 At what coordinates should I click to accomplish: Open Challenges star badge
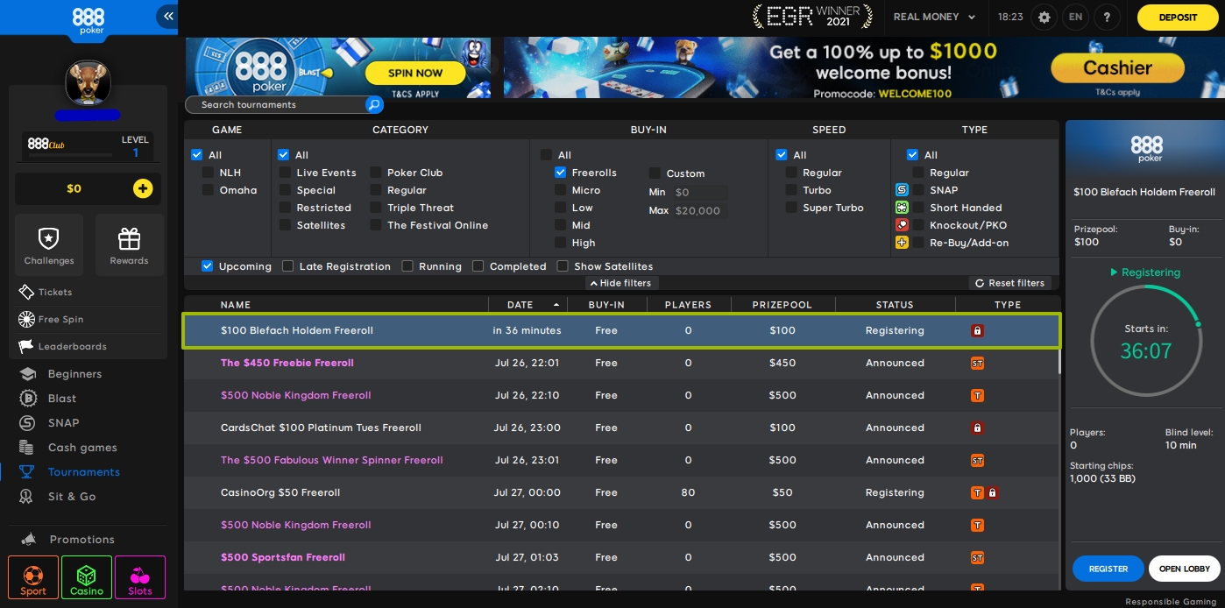49,244
